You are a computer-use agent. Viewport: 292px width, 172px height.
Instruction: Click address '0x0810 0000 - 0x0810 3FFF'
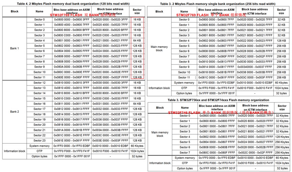pos(72,83)
